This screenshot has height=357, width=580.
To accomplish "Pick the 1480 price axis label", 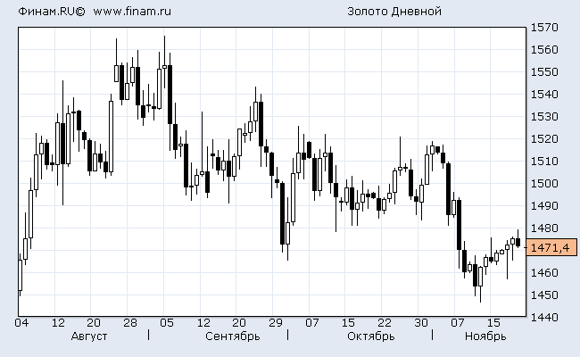I will (x=544, y=228).
